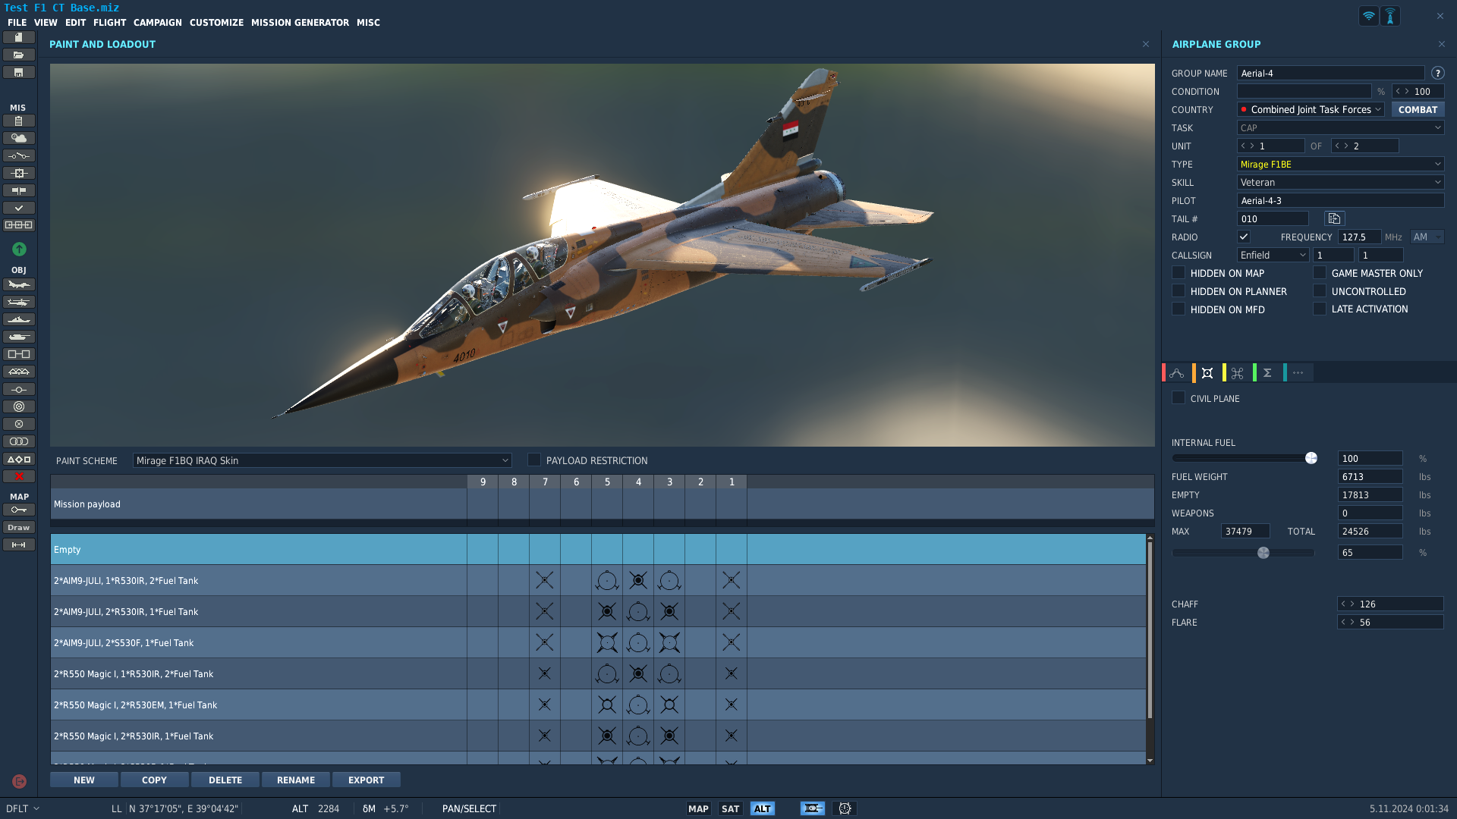Image resolution: width=1457 pixels, height=819 pixels.
Task: Click the green fly mission arrow icon
Action: (19, 249)
